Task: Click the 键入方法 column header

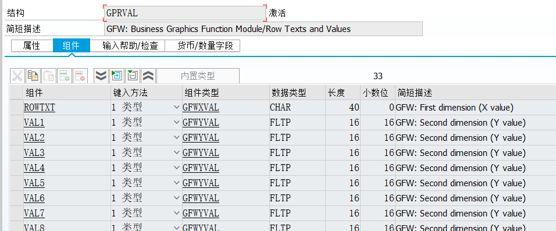Action: [146, 93]
